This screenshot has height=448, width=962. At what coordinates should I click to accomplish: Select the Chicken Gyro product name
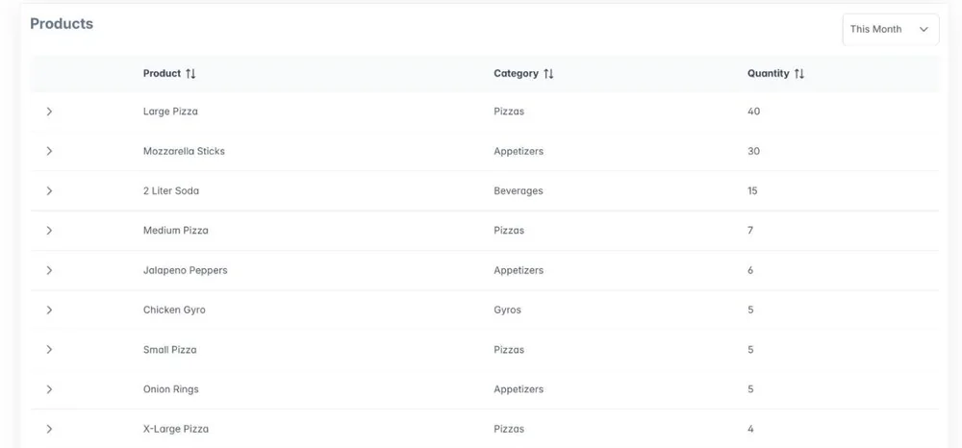174,311
